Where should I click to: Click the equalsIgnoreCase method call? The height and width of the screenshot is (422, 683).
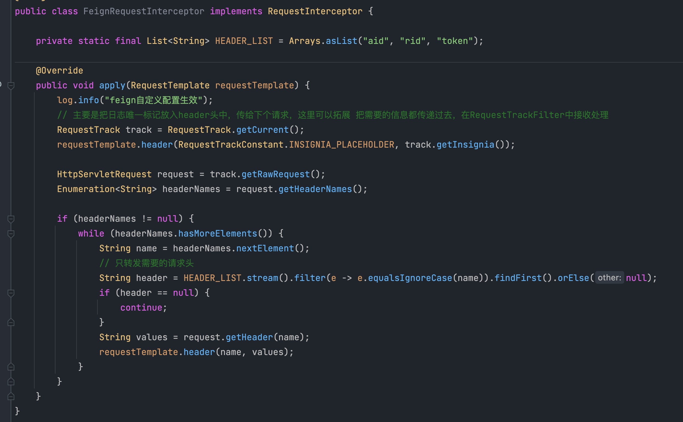[410, 278]
